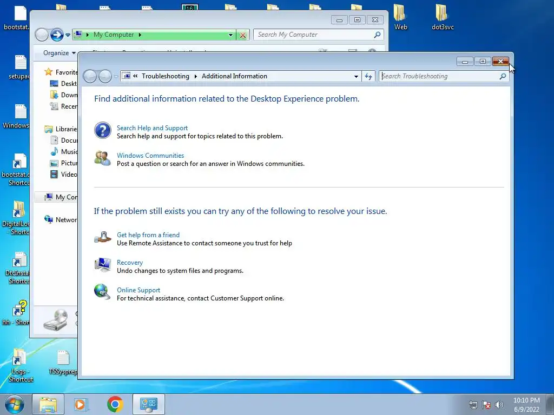Click the Troubleshooting search magnifier icon
The image size is (554, 415).
(503, 76)
